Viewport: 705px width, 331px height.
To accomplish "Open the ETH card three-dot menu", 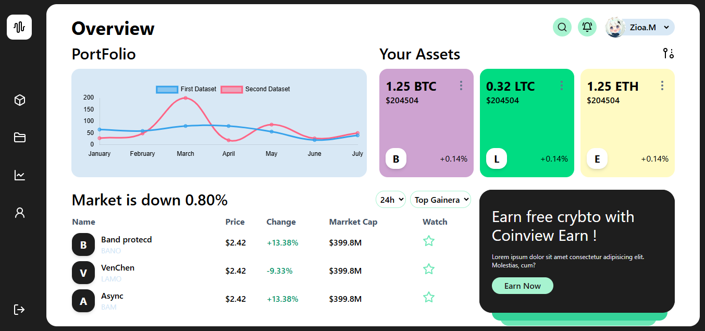I will tap(662, 85).
